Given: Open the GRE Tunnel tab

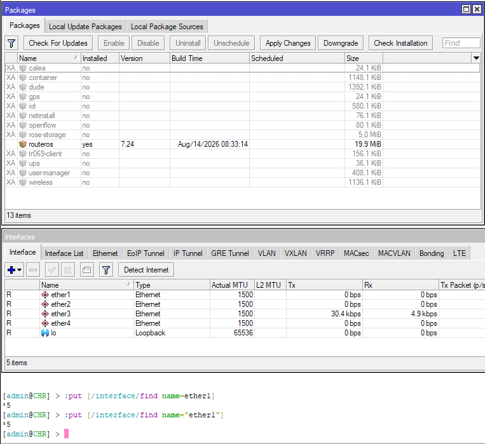Looking at the screenshot, I should click(x=230, y=253).
